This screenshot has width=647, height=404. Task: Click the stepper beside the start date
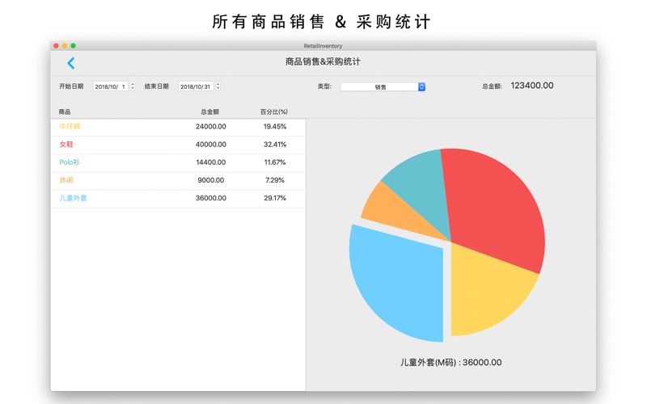(x=133, y=86)
